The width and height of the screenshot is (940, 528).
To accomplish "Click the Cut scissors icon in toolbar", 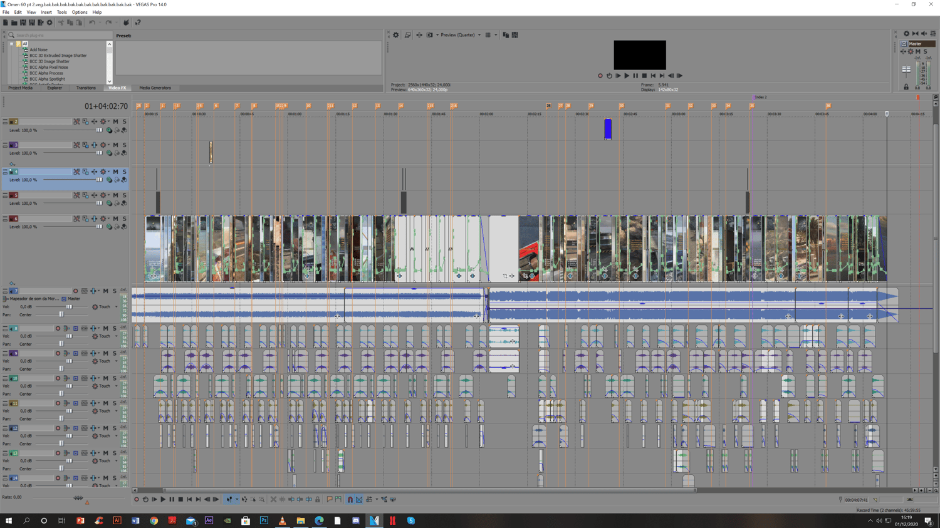I will (61, 23).
